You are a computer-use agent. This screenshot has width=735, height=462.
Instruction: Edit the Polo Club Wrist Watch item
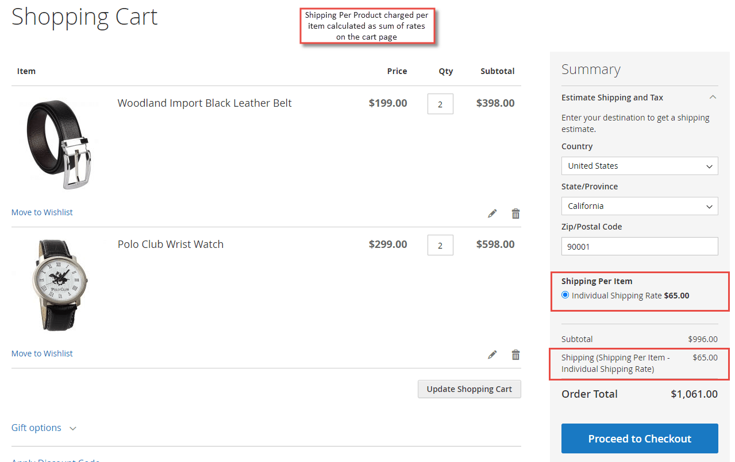point(492,355)
